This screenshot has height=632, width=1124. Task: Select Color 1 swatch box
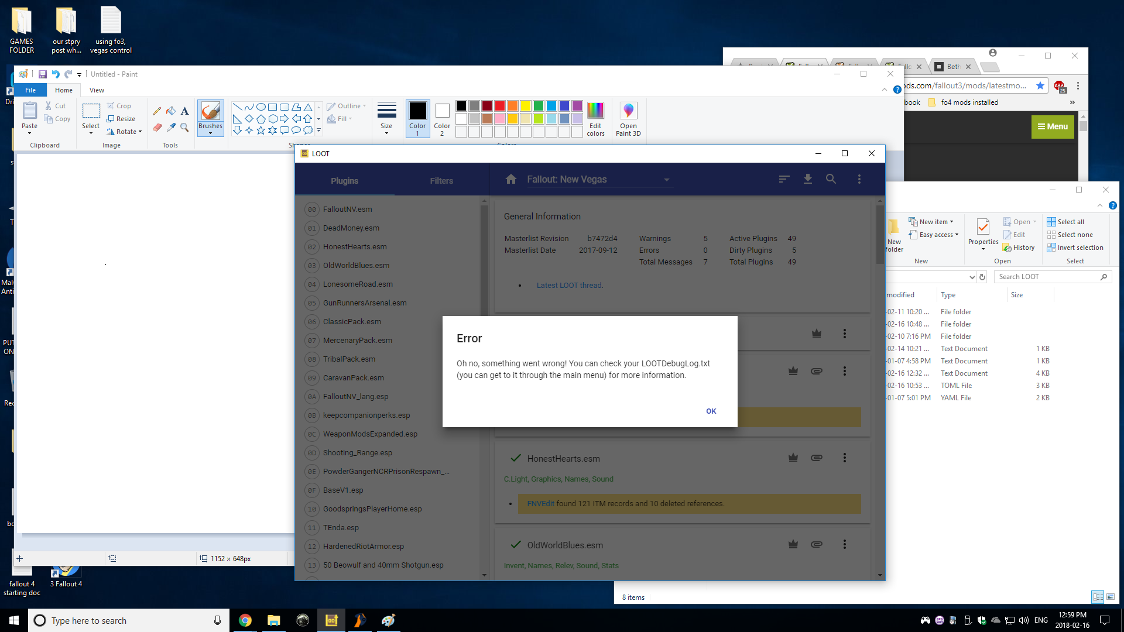pyautogui.click(x=417, y=119)
